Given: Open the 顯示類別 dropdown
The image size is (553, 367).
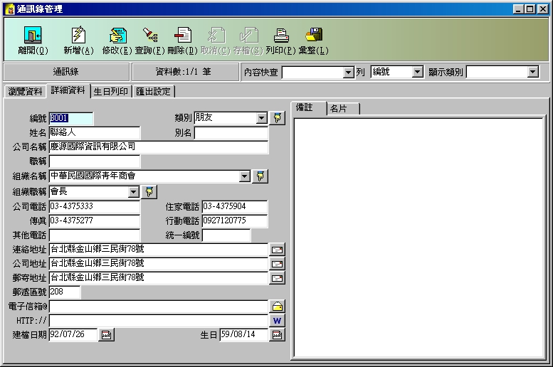Looking at the screenshot, I should pos(533,72).
